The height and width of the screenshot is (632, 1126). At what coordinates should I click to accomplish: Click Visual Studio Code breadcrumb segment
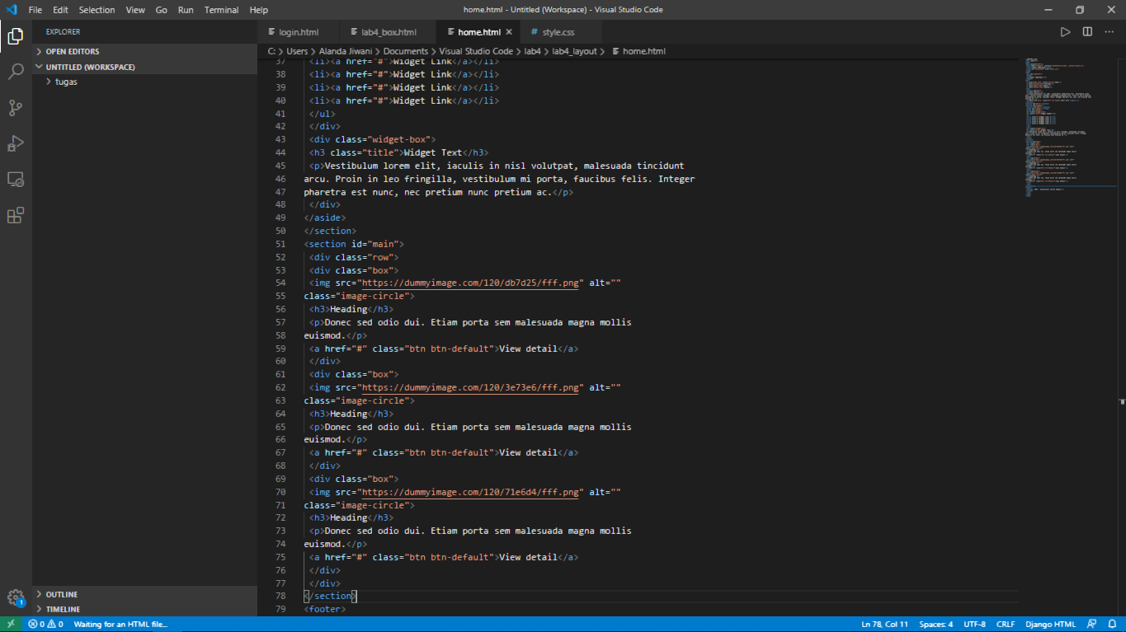[476, 51]
